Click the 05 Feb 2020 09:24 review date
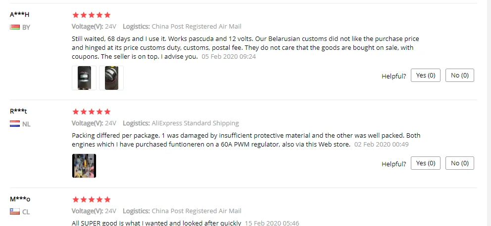The width and height of the screenshot is (491, 226). pos(229,57)
